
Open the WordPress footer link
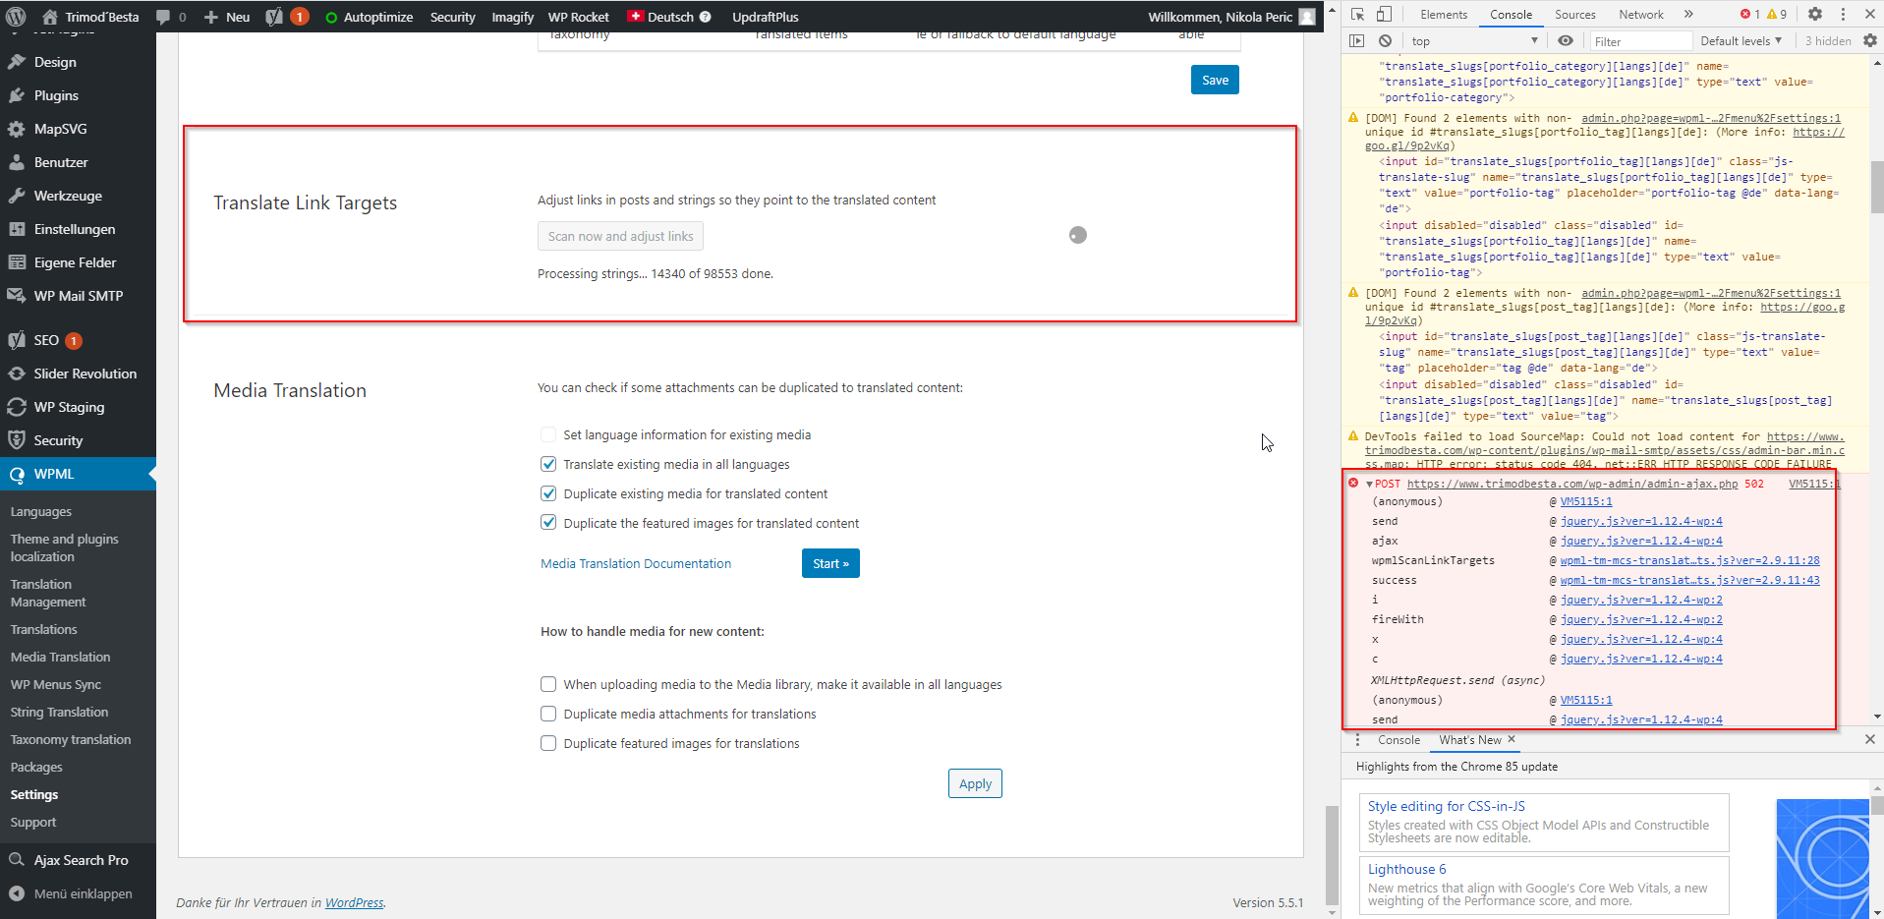click(x=354, y=902)
